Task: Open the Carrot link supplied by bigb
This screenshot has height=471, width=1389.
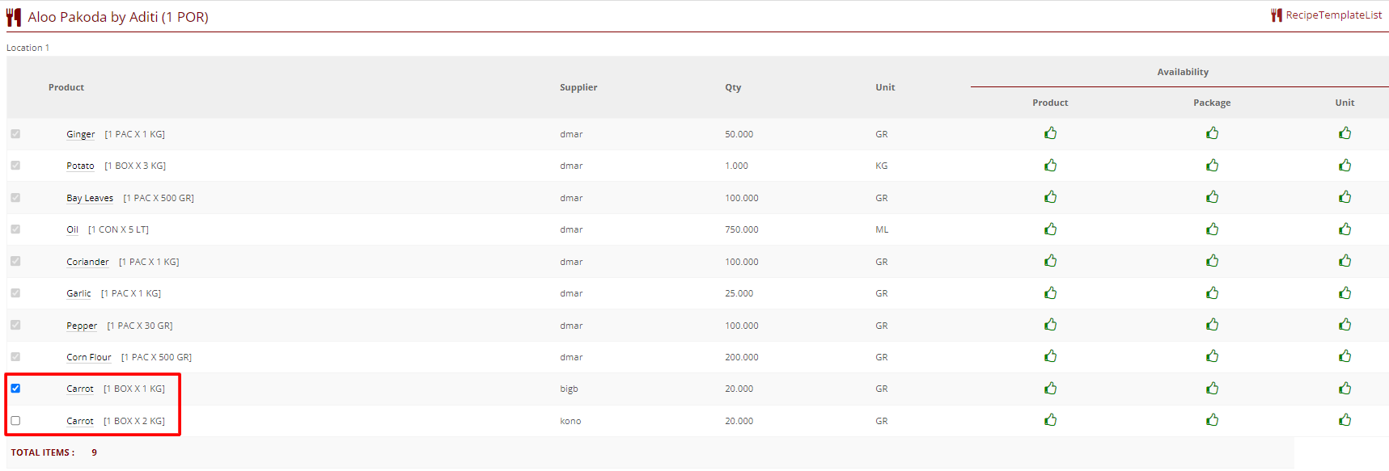Action: click(x=80, y=389)
